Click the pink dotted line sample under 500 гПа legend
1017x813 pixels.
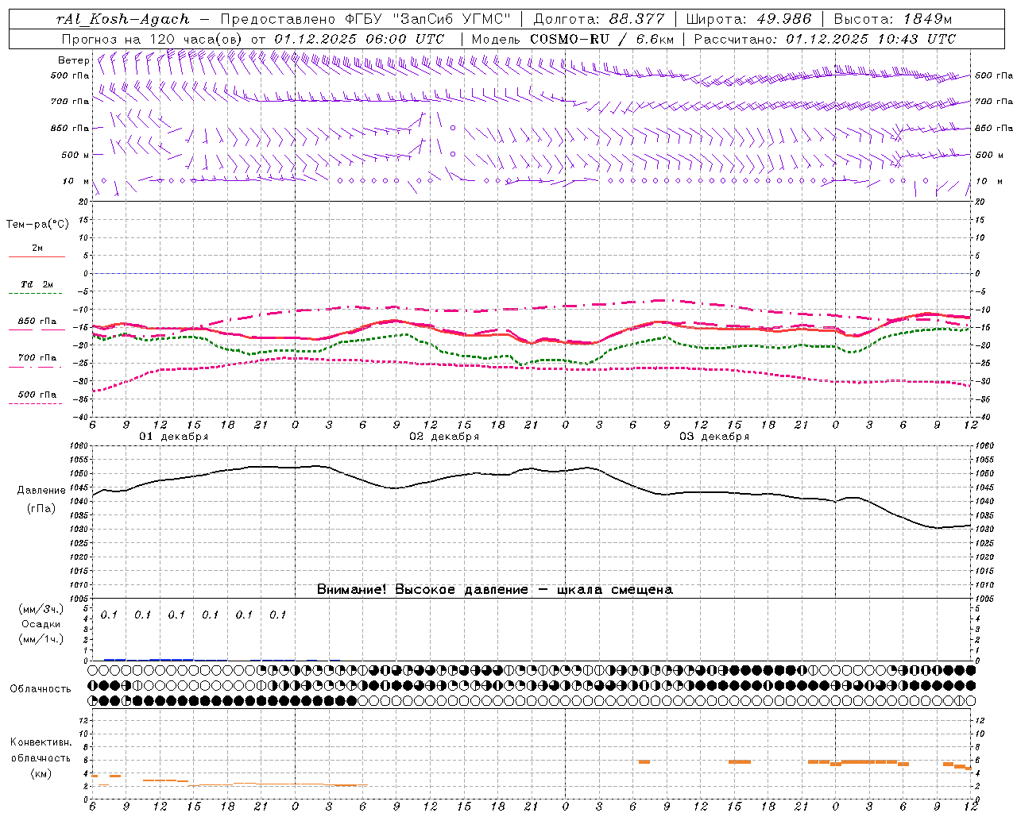point(35,404)
